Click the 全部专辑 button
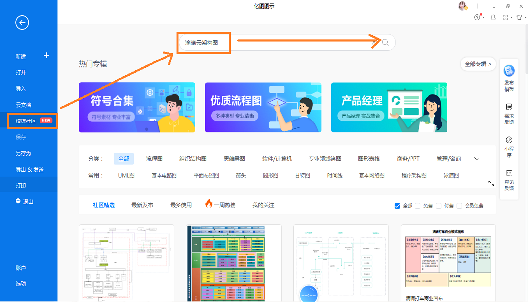528x302 pixels. coord(478,64)
